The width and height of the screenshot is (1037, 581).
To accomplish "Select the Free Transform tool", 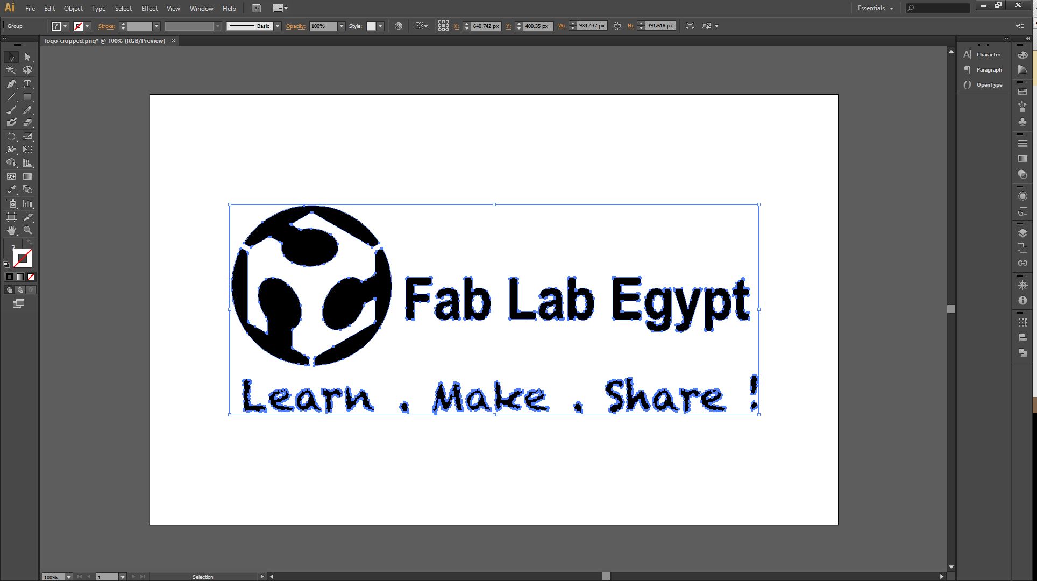I will pyautogui.click(x=27, y=150).
